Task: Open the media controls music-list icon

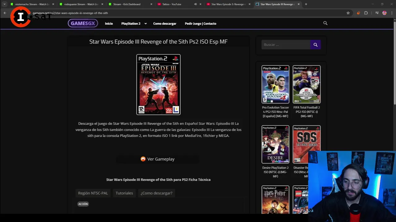Action: pos(377,13)
